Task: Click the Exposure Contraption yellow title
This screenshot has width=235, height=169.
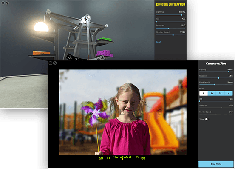Action: click(170, 4)
